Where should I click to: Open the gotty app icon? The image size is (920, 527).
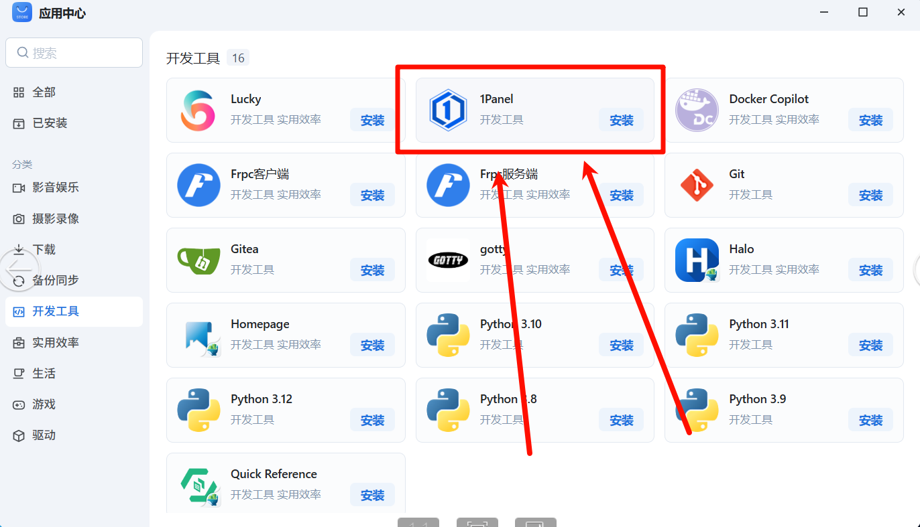pyautogui.click(x=448, y=260)
